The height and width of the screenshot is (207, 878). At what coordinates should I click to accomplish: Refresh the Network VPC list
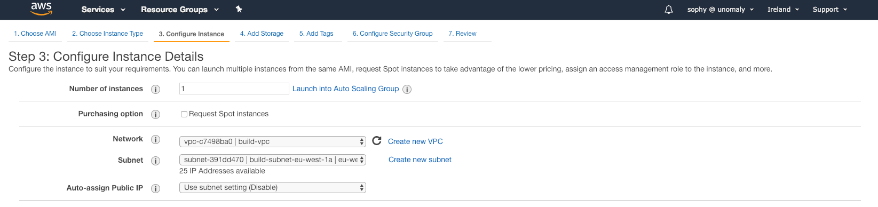377,141
